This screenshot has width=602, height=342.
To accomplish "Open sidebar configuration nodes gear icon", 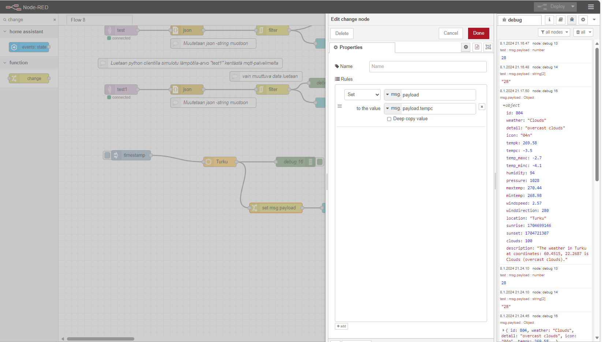I will [x=583, y=20].
